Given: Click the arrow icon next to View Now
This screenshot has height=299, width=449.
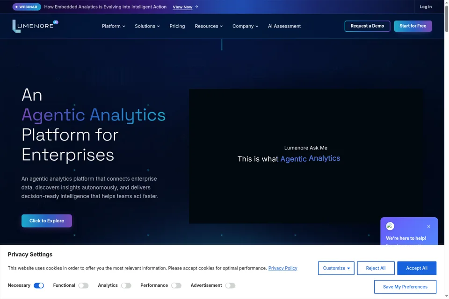Looking at the screenshot, I should click(196, 7).
